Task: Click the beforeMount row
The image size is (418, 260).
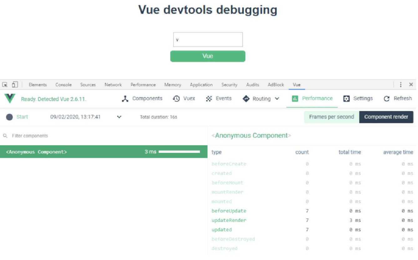Action: pos(312,183)
